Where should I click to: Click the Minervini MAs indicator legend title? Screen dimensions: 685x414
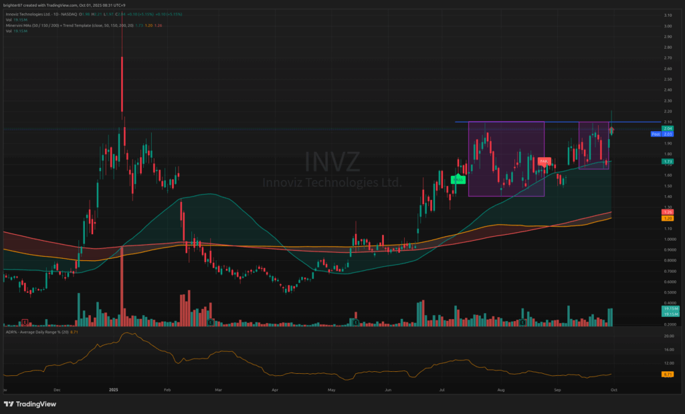click(x=40, y=25)
